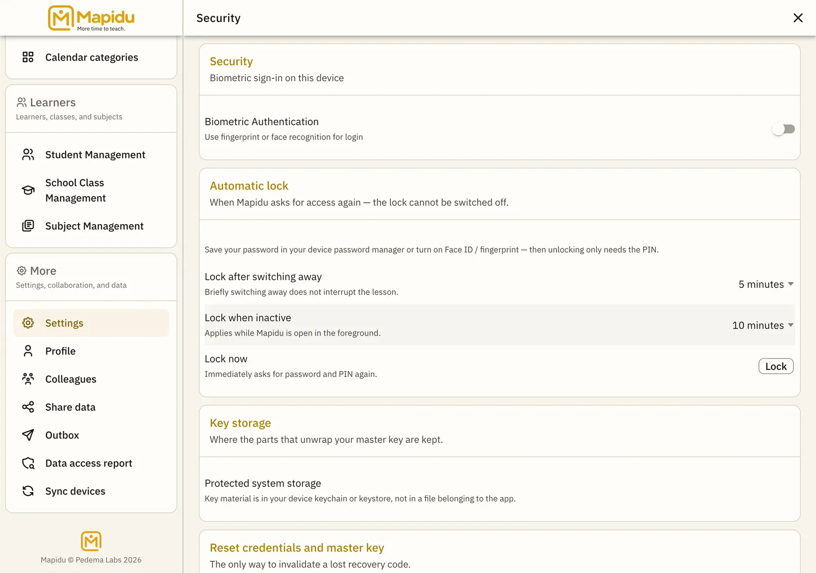Open the Lock when inactive dropdown
816x573 pixels.
click(763, 325)
